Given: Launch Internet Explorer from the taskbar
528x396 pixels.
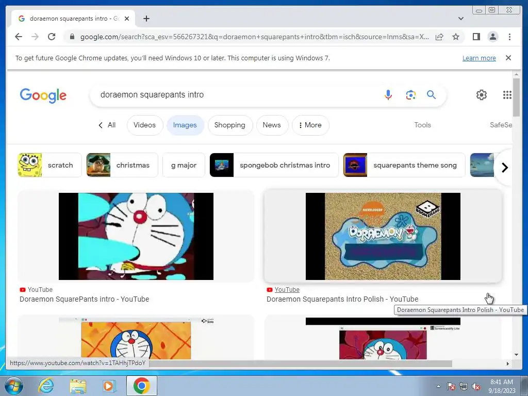Looking at the screenshot, I should click(x=46, y=386).
